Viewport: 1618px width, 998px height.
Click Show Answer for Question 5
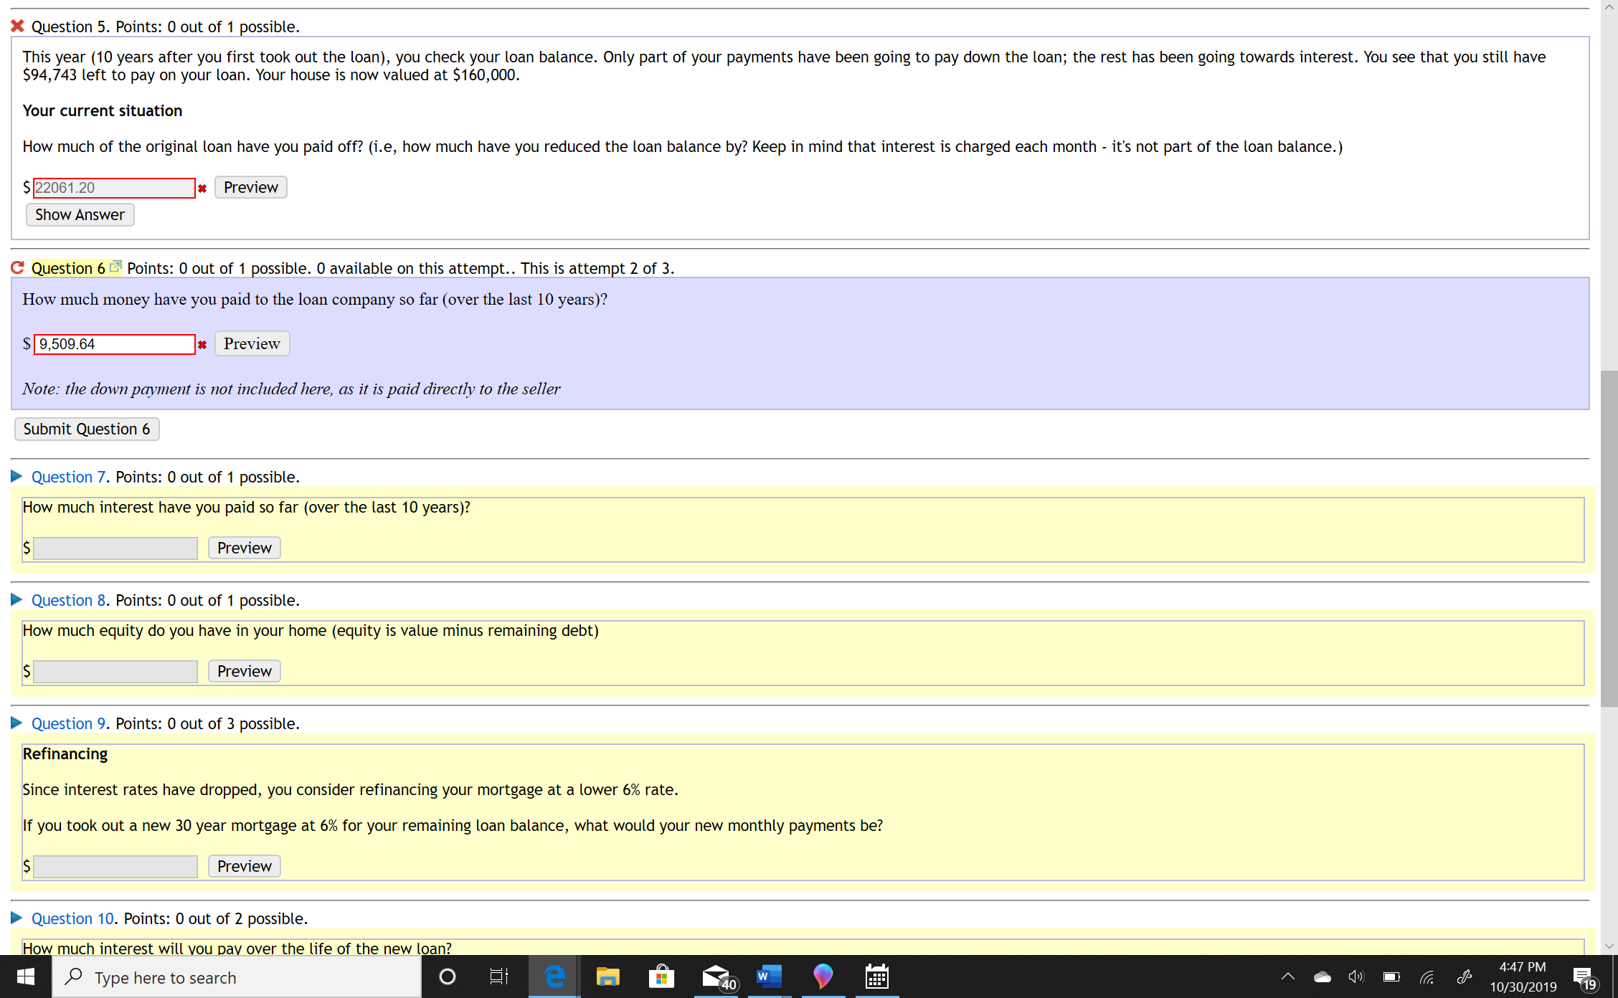pos(80,214)
